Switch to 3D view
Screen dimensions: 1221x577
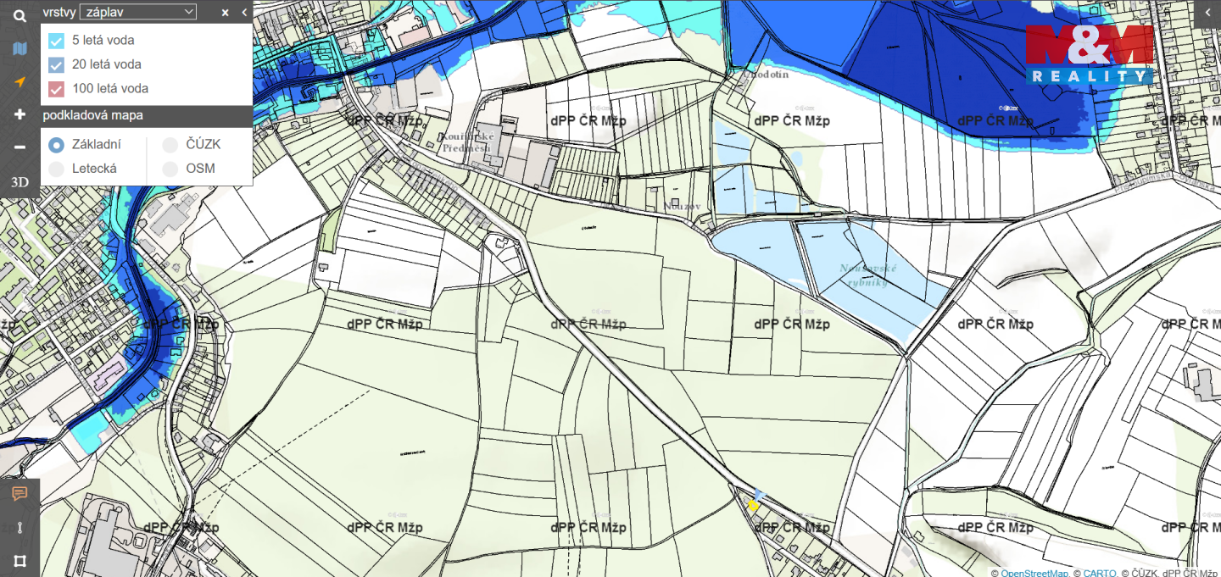point(20,182)
